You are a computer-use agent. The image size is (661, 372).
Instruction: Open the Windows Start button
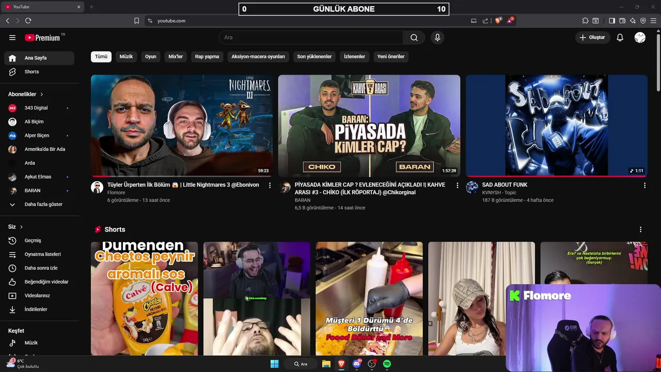pyautogui.click(x=274, y=364)
